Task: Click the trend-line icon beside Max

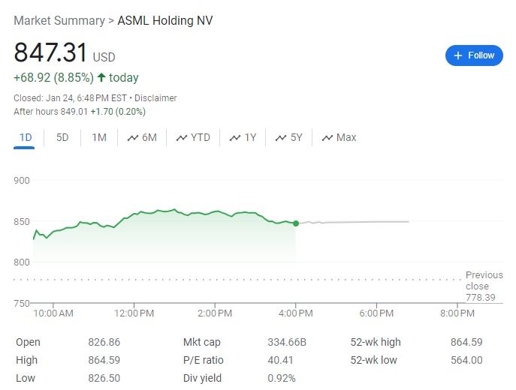Action: point(327,137)
